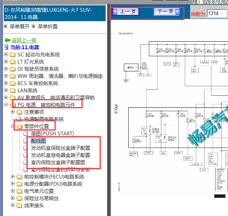
Task: Open SC 起动与充电系统 folder label
Action: 39,54
